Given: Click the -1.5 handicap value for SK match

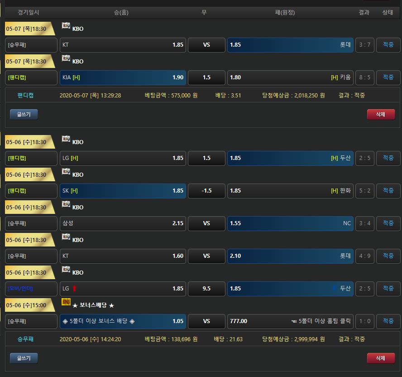Looking at the screenshot, I should tap(206, 191).
